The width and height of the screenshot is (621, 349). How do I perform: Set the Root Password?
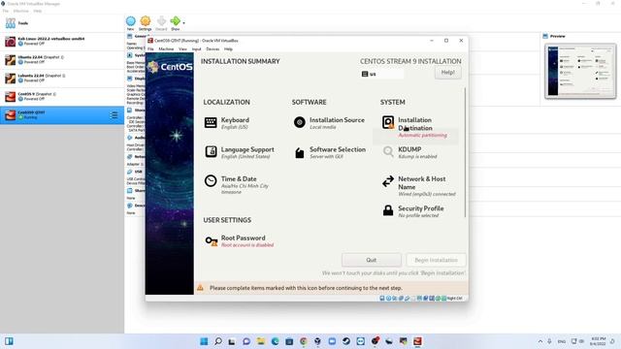pos(240,241)
